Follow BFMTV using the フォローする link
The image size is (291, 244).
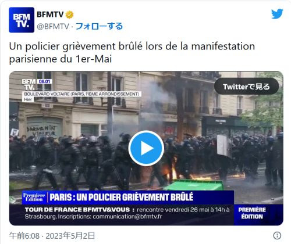point(99,26)
